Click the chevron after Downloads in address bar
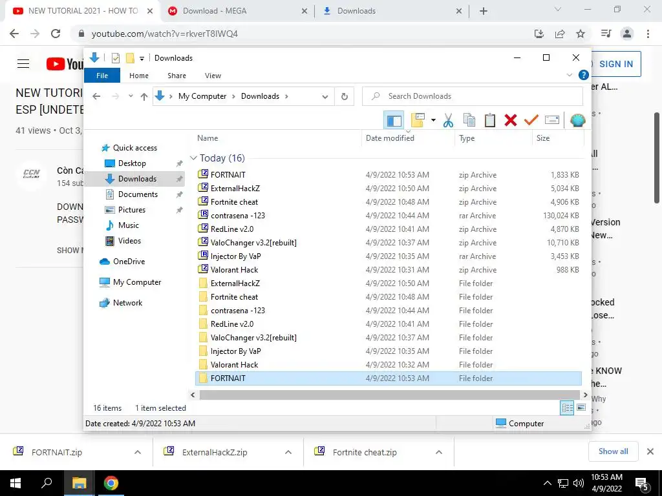Viewport: 662px width, 496px height. 286,96
